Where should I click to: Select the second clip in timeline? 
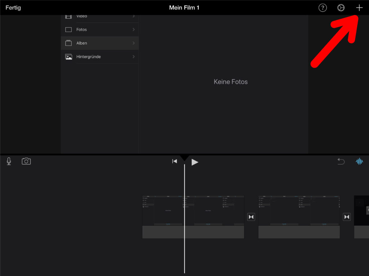coord(299,217)
